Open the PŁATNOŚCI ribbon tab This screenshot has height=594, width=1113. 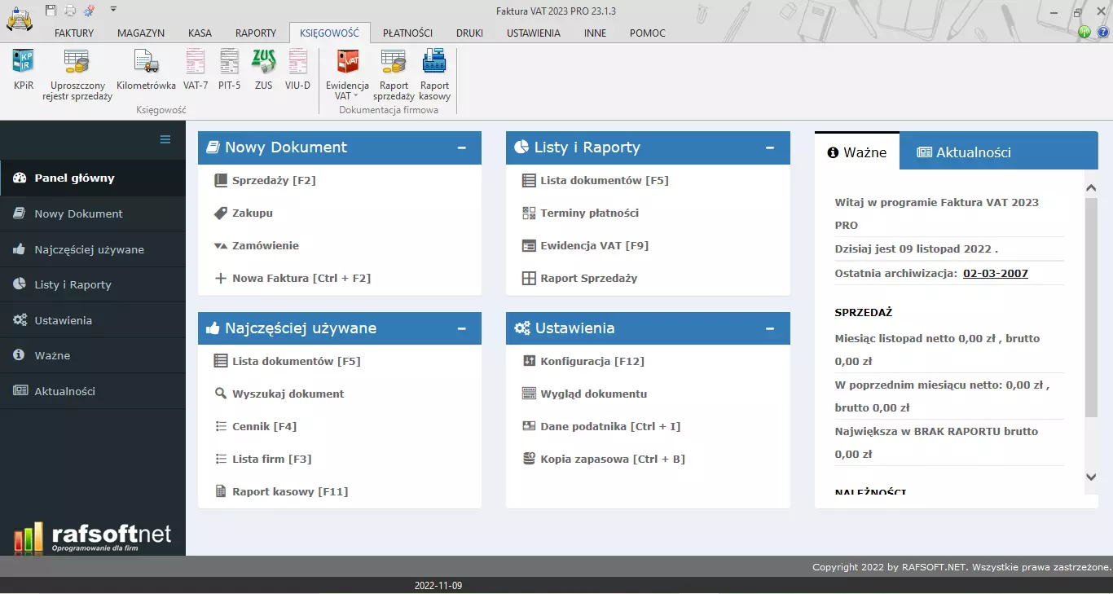coord(407,33)
